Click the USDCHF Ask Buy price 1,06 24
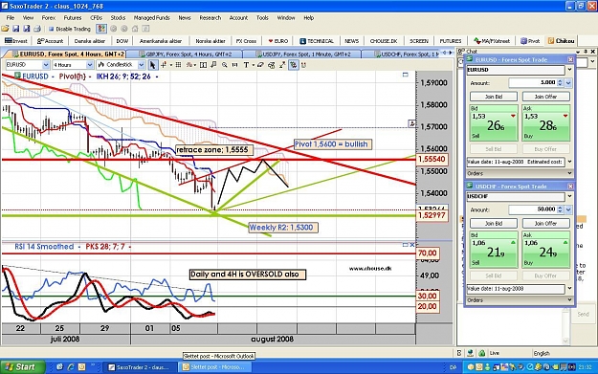598x374 pixels. pos(545,250)
